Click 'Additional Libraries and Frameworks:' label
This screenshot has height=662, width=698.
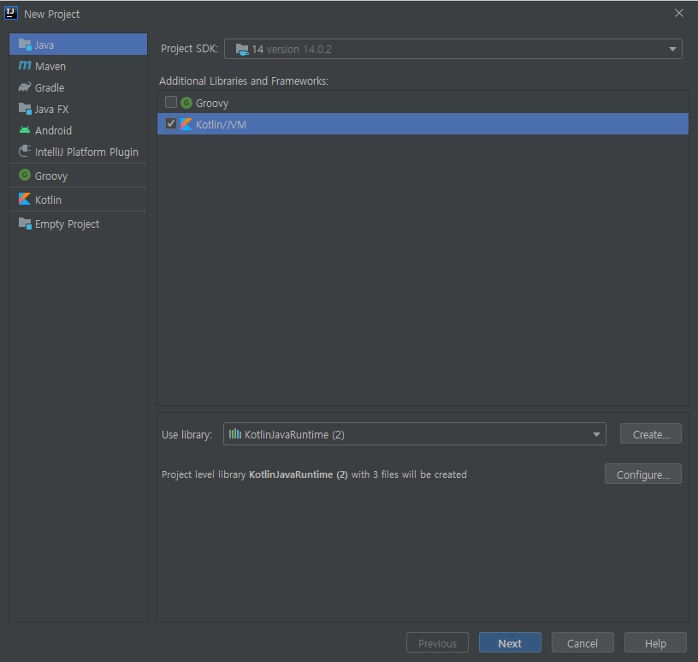point(244,81)
